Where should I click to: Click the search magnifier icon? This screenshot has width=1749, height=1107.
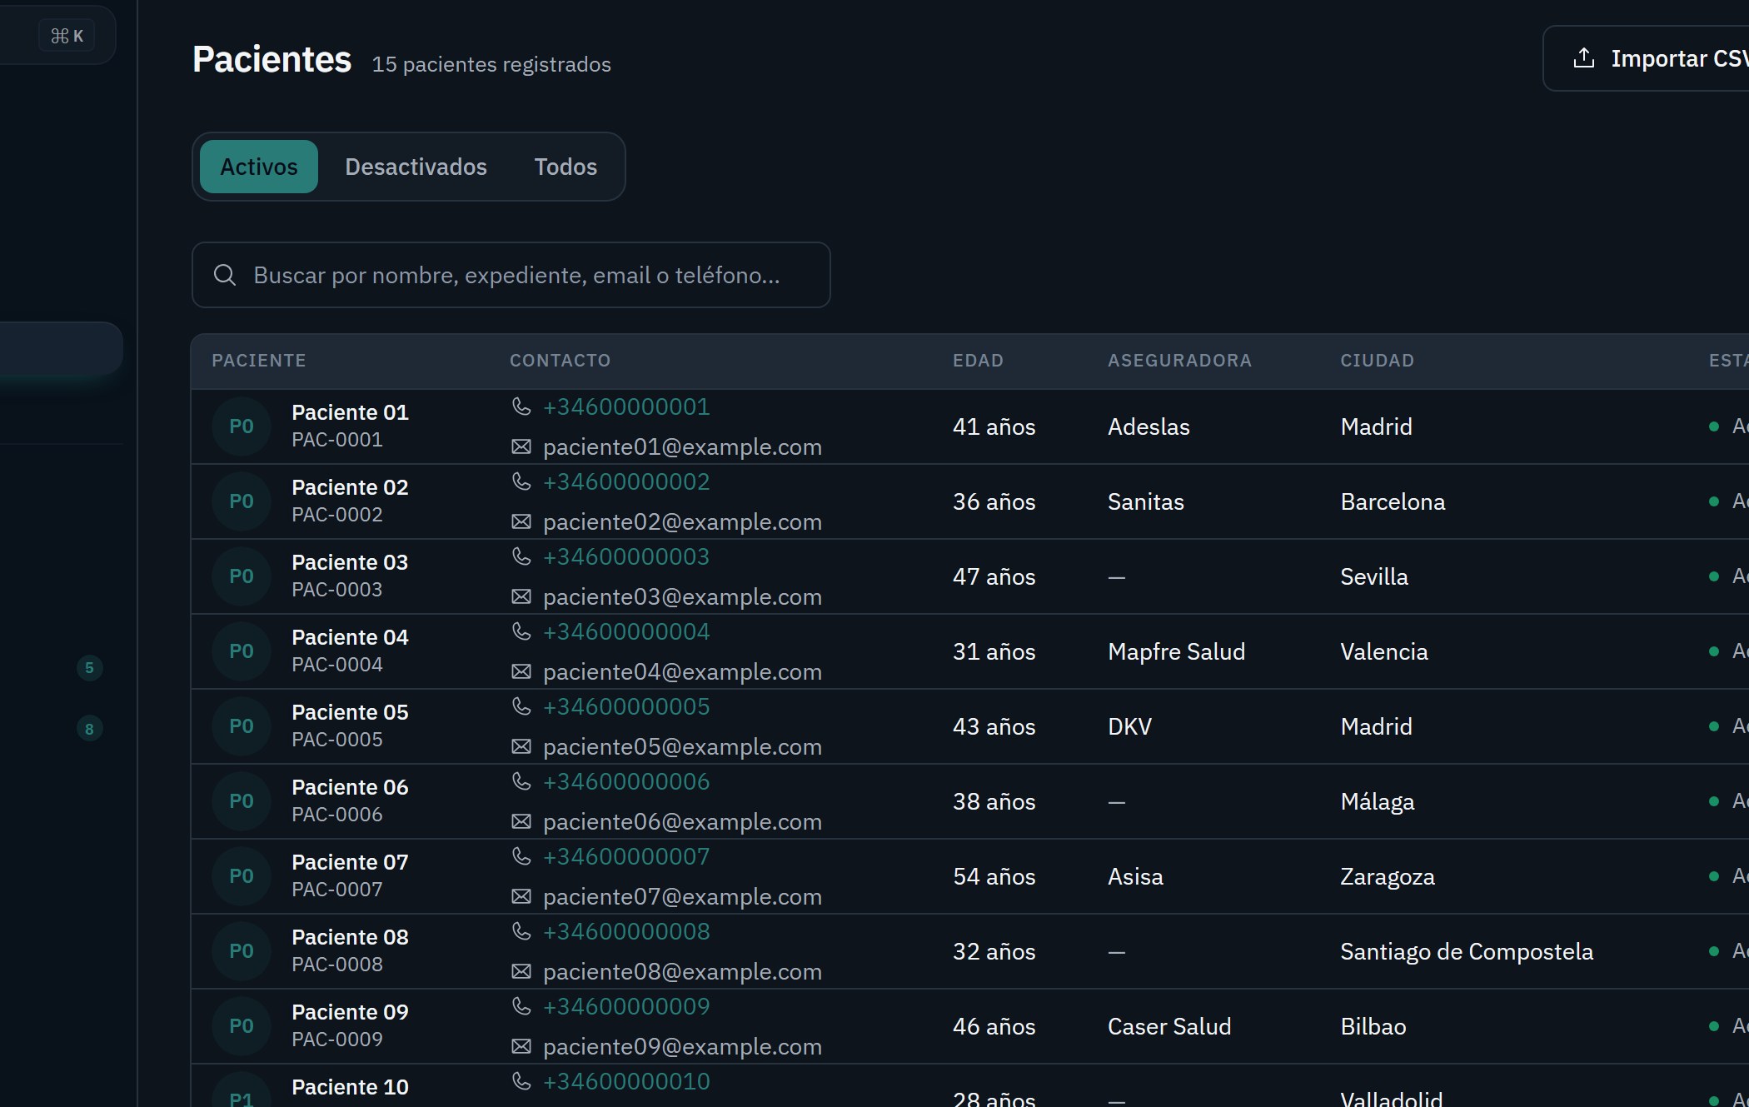click(225, 275)
